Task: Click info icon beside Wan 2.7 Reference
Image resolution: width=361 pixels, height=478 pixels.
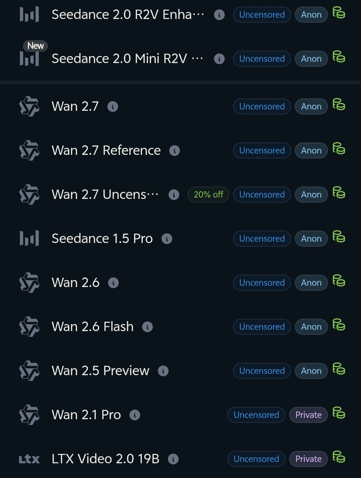Action: pos(174,151)
